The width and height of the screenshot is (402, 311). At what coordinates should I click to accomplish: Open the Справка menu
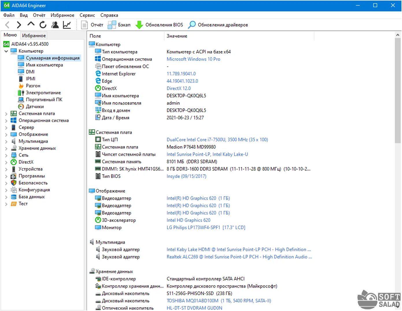(109, 15)
